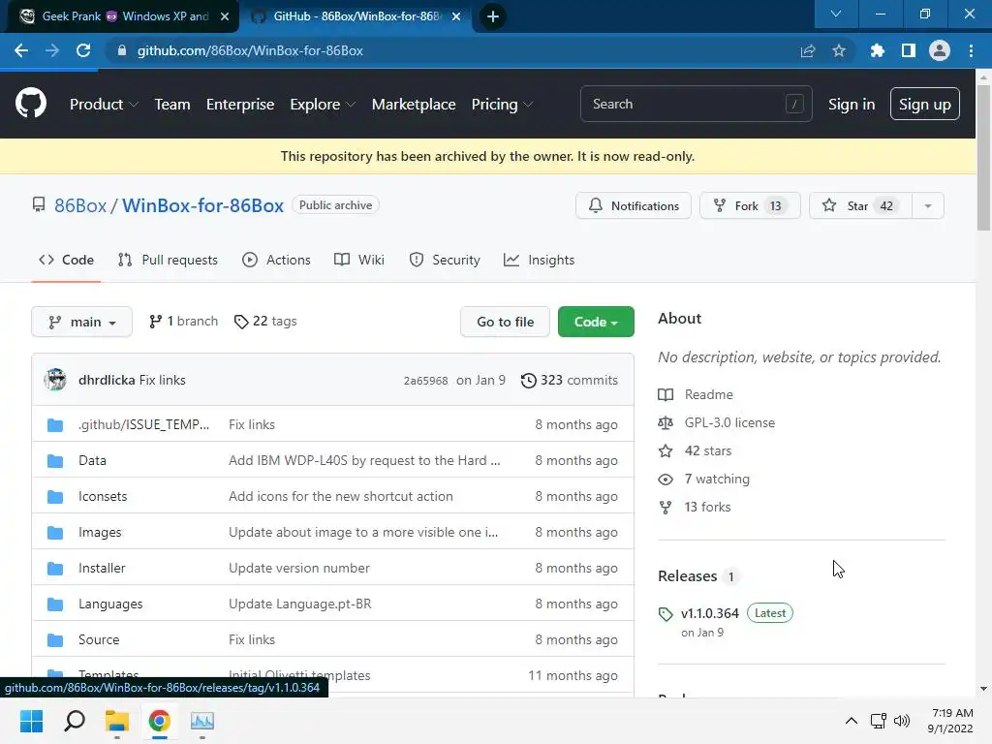Open the monitor app icon in taskbar

pyautogui.click(x=202, y=721)
